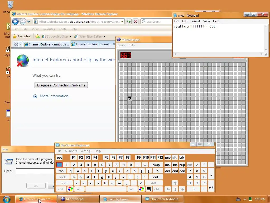Open the tab list dropdown arrow
The width and height of the screenshot is (270, 203).
click(21, 44)
